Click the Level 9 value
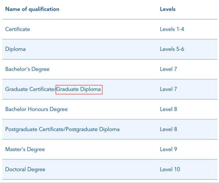 point(169,149)
